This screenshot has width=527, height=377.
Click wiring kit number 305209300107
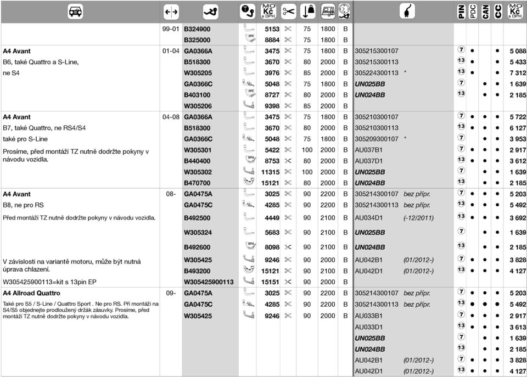coord(377,139)
